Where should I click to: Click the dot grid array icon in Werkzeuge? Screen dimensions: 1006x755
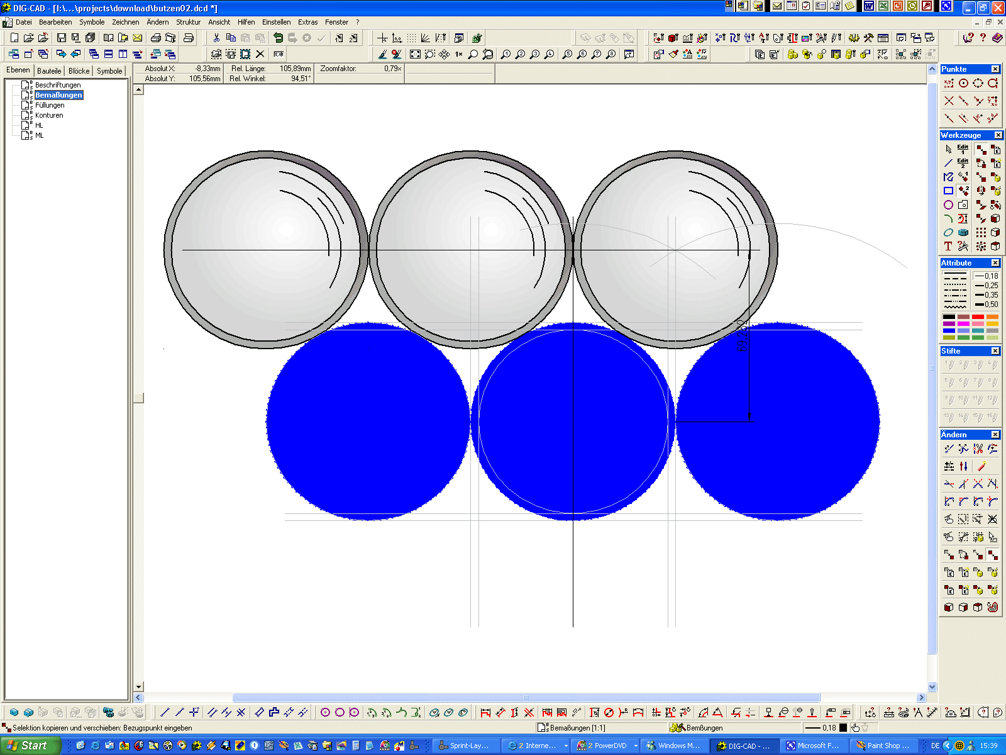[x=981, y=232]
